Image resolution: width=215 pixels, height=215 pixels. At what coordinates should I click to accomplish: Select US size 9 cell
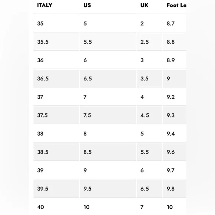coord(108,171)
